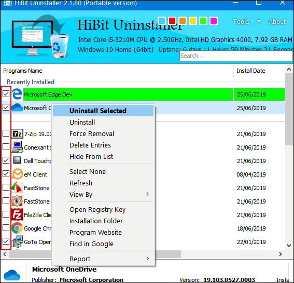The width and height of the screenshot is (294, 283).
Task: Click the vertical scrollbar up arrow
Action: [289, 69]
